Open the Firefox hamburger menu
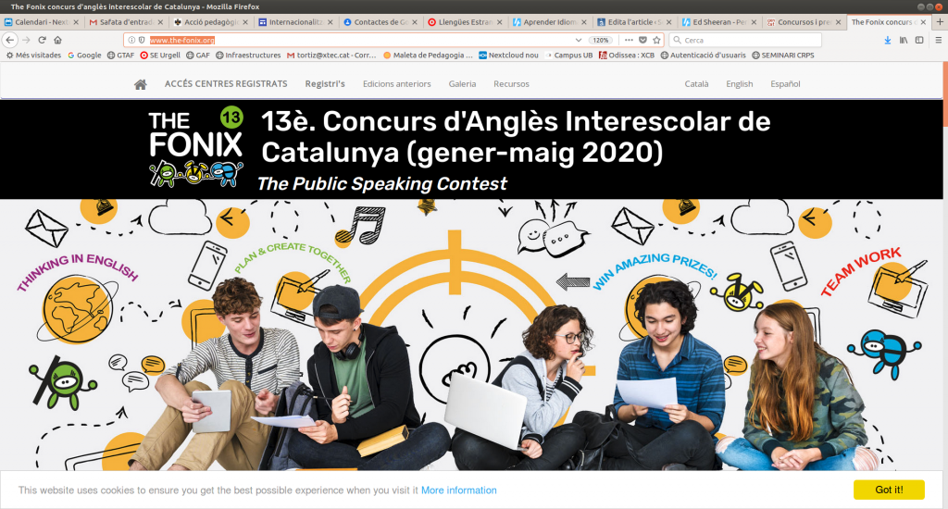The height and width of the screenshot is (509, 948). coord(939,40)
